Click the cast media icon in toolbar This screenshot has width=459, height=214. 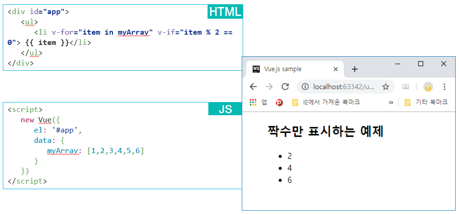pyautogui.click(x=405, y=87)
